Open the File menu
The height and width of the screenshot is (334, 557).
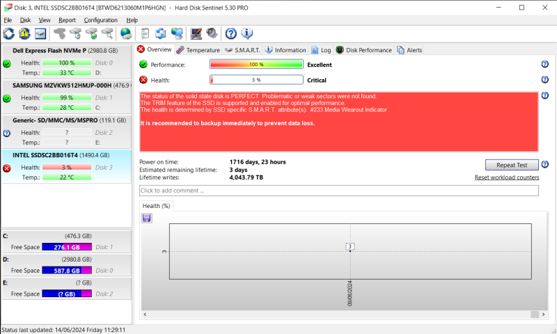(x=8, y=20)
